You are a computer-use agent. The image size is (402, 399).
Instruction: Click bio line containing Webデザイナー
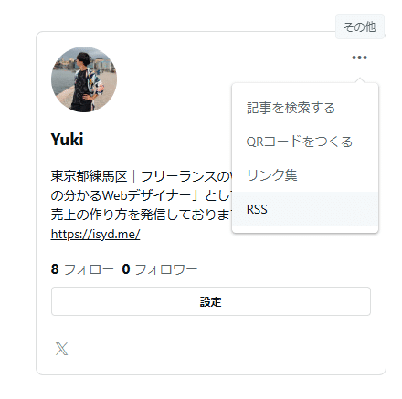142,195
